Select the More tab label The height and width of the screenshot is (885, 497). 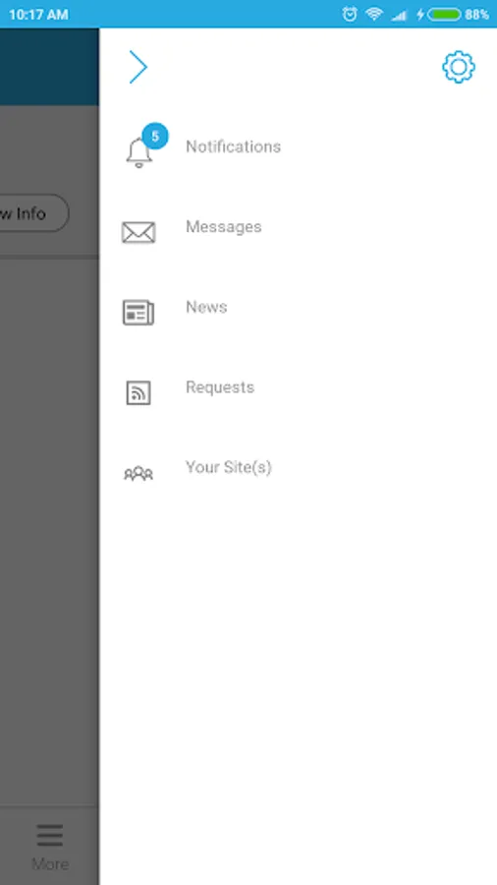coord(50,864)
